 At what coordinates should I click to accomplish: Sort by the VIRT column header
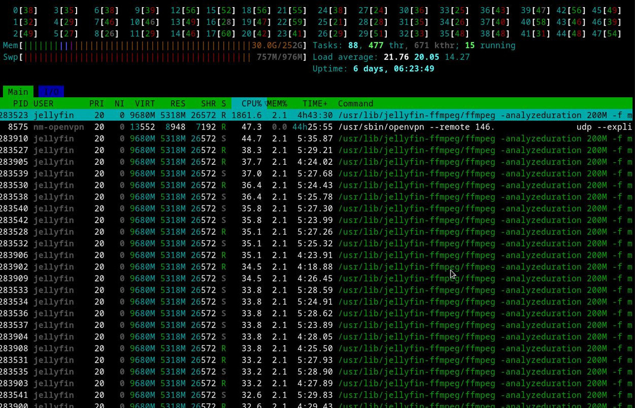pyautogui.click(x=145, y=104)
